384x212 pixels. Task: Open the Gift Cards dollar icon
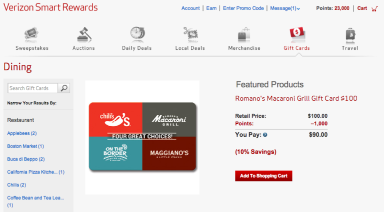click(297, 34)
